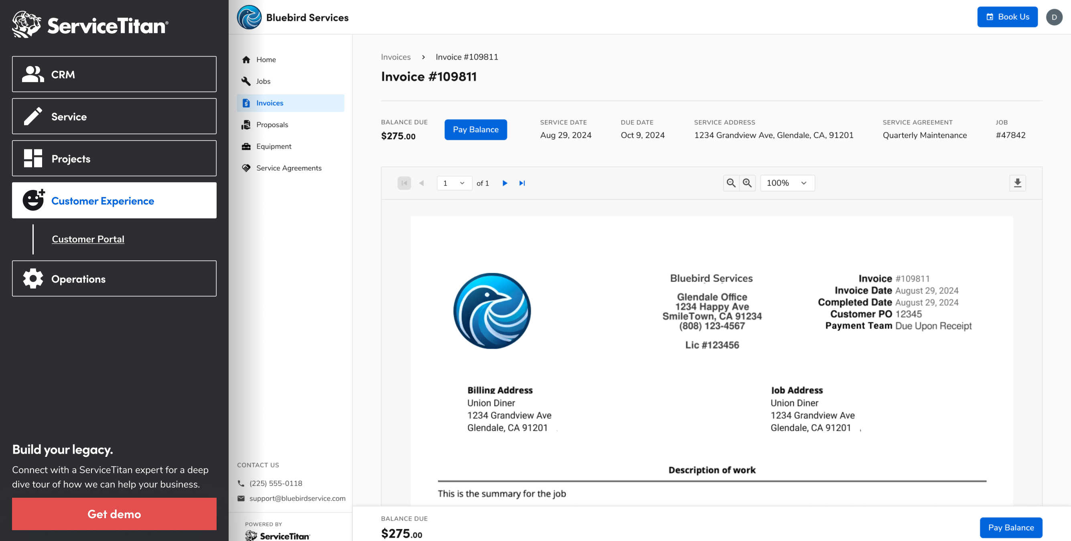Click the Invoices breadcrumb link
1071x541 pixels.
click(396, 57)
